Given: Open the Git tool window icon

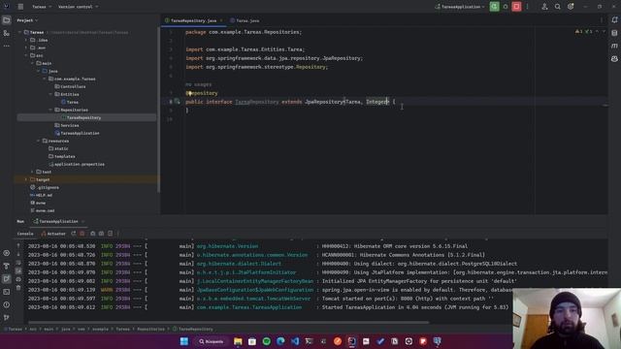Looking at the screenshot, I should pos(7,317).
